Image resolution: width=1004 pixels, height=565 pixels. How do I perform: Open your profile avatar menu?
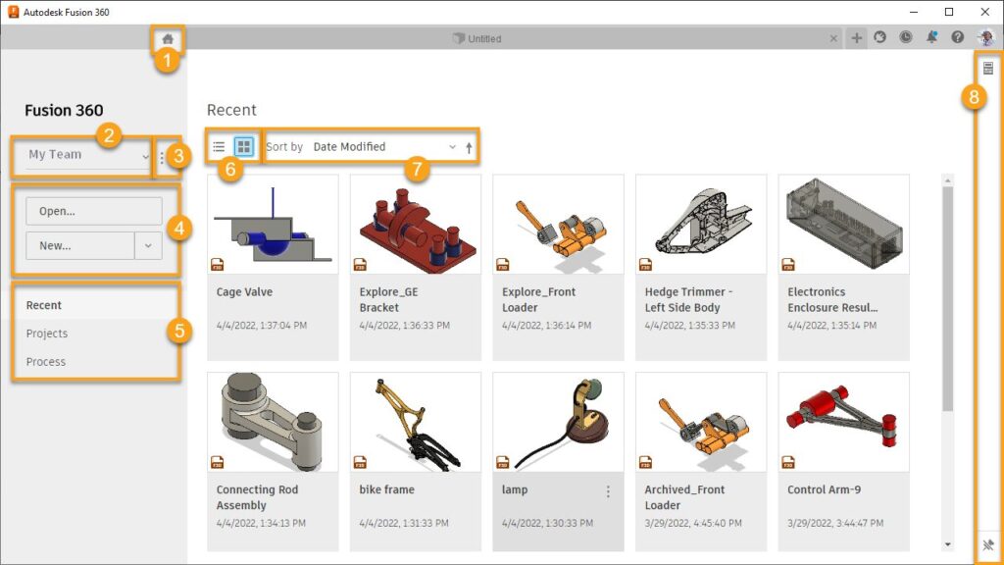pos(986,37)
